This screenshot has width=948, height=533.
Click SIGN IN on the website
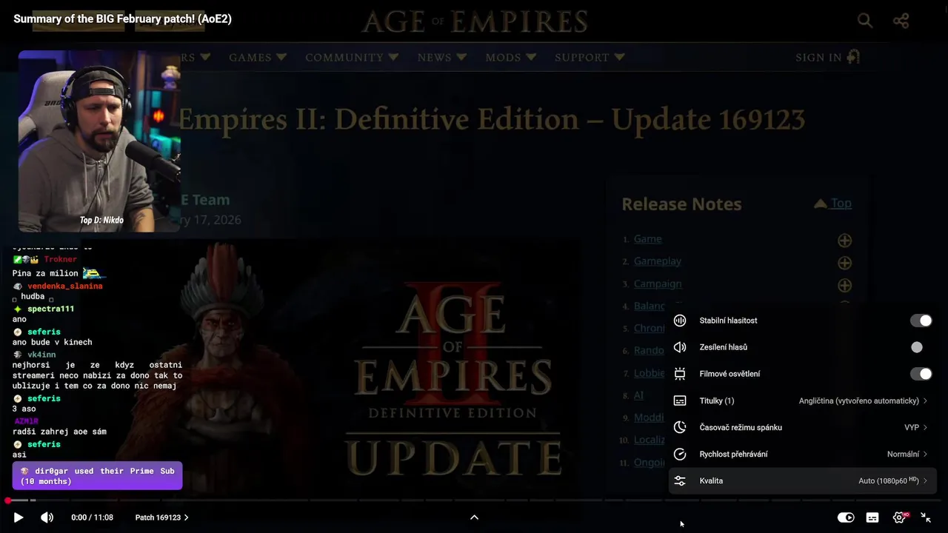[827, 57]
